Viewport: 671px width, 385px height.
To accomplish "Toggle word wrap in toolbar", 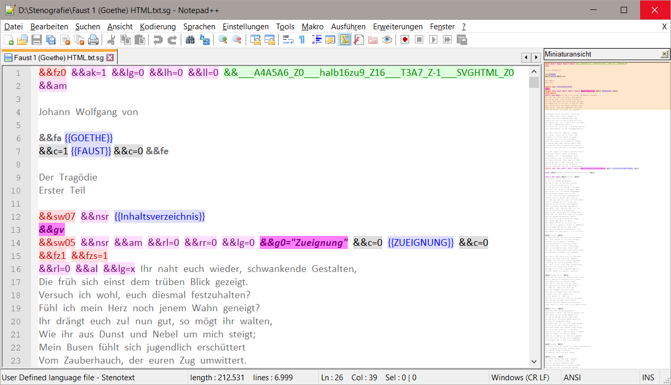I will click(x=288, y=40).
